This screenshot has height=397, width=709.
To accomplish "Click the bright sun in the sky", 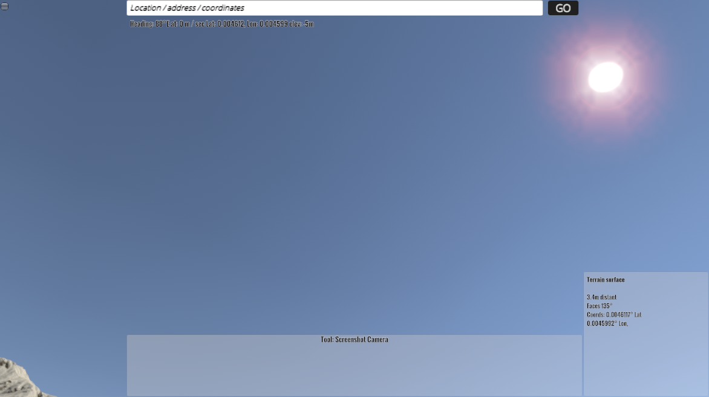I will [x=605, y=77].
